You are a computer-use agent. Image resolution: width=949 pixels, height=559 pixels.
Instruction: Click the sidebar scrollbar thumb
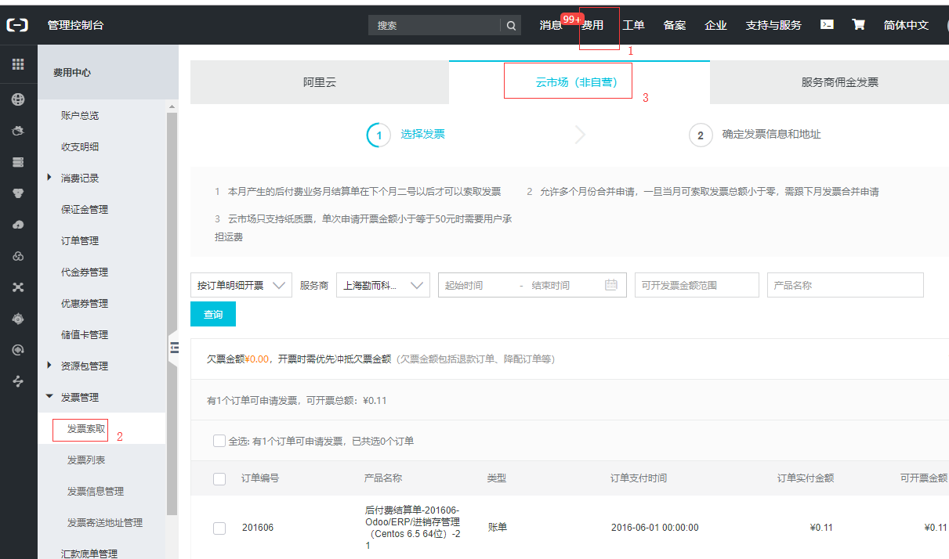(x=172, y=313)
